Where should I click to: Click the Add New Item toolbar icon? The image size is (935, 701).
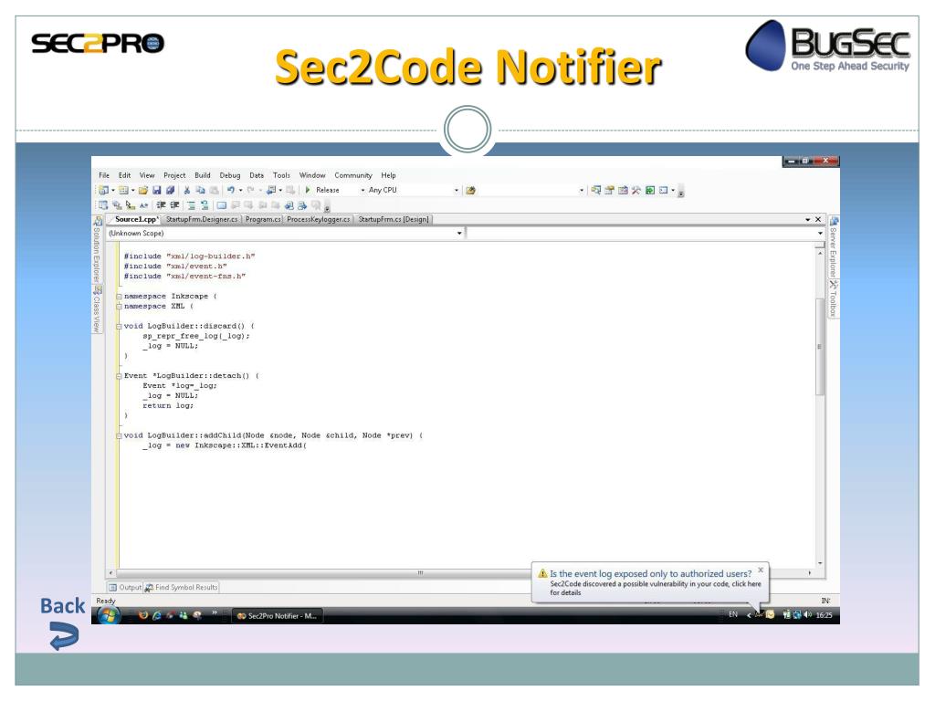tap(123, 190)
